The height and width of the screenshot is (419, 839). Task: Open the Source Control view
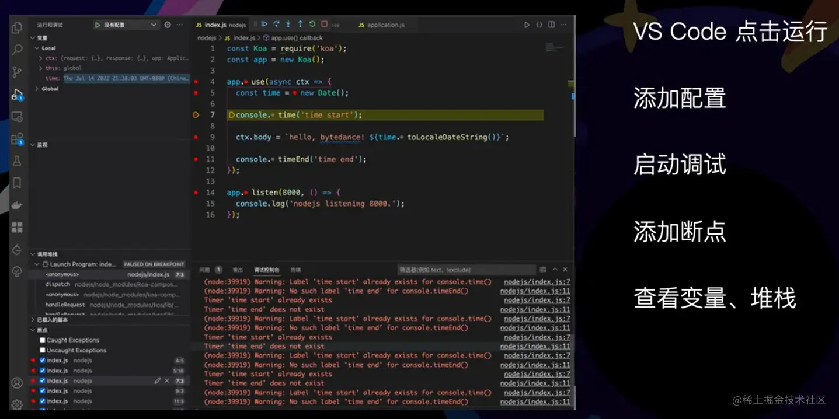tap(17, 72)
